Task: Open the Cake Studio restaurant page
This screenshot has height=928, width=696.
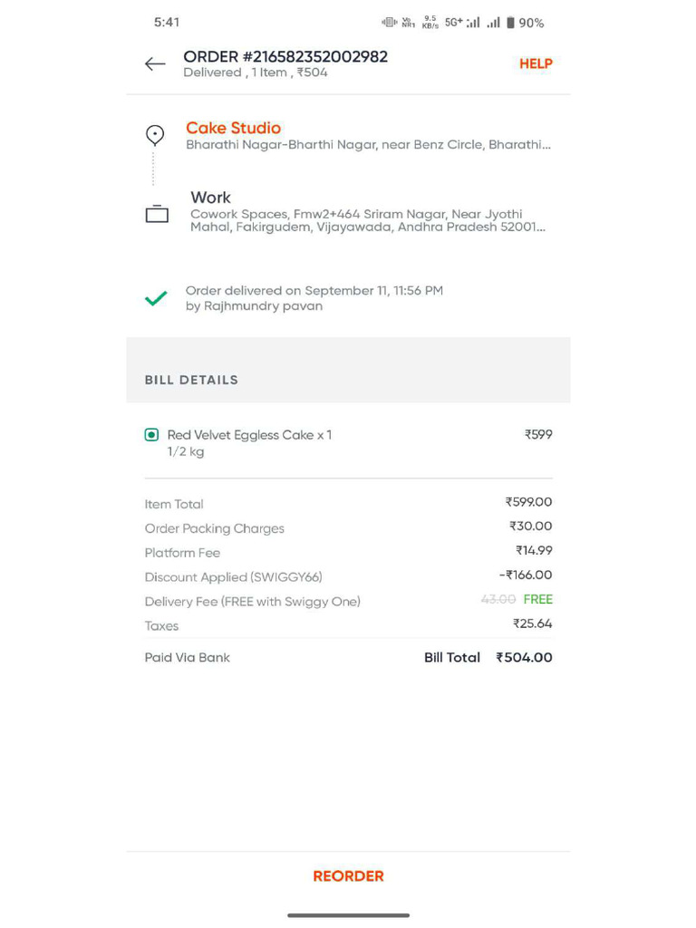Action: pos(233,128)
